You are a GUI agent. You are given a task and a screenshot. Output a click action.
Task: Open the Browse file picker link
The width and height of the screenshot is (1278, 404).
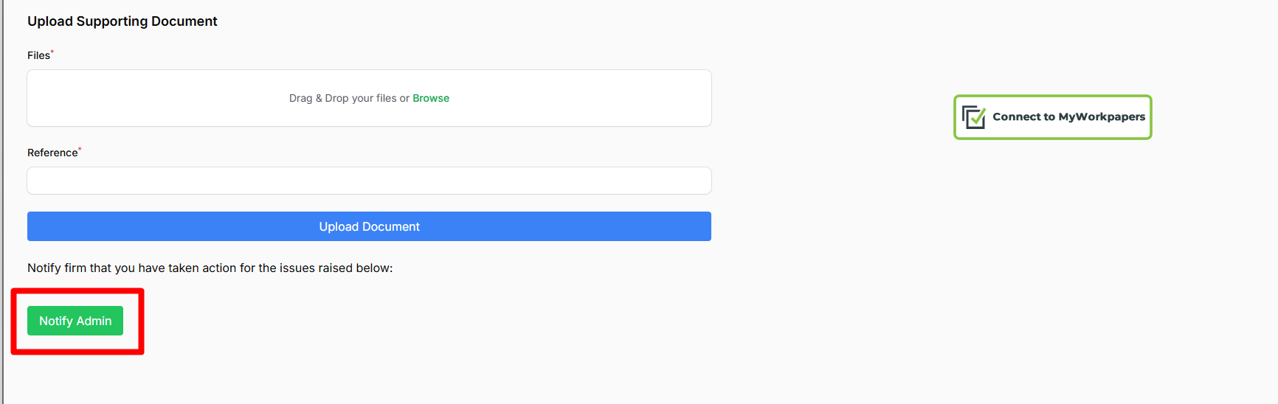pos(431,98)
